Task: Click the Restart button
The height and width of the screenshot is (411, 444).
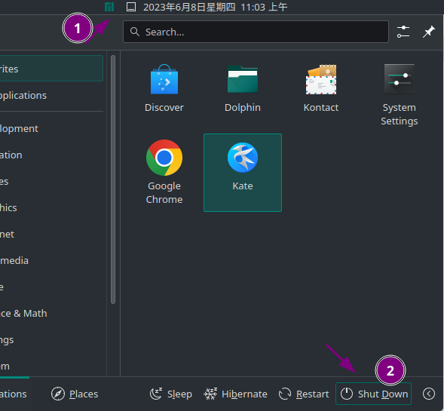Action: pos(304,394)
